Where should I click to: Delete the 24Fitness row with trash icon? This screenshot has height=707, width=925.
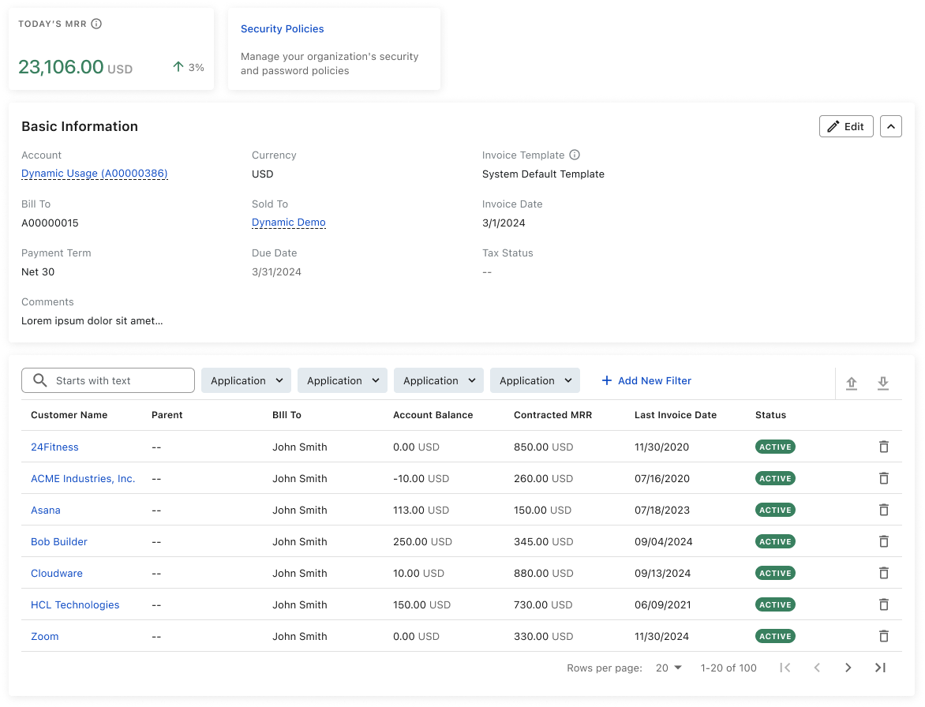pos(884,447)
